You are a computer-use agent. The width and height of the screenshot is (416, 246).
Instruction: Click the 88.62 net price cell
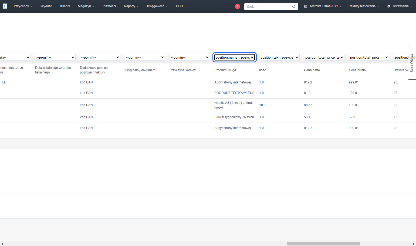308,105
